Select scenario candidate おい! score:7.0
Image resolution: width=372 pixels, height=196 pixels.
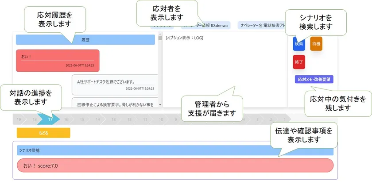pos(175,165)
